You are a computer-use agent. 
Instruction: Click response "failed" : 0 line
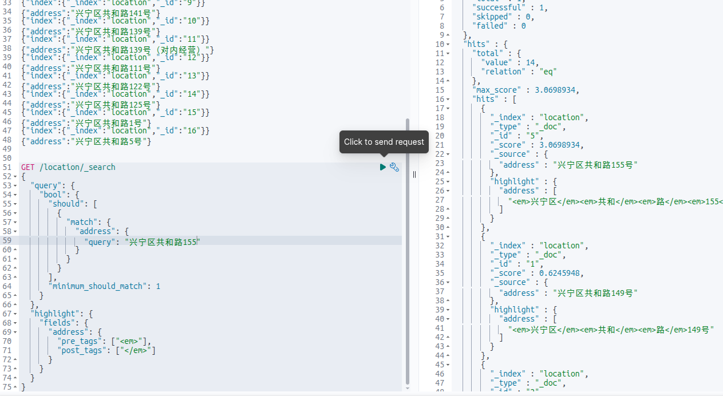[499, 26]
